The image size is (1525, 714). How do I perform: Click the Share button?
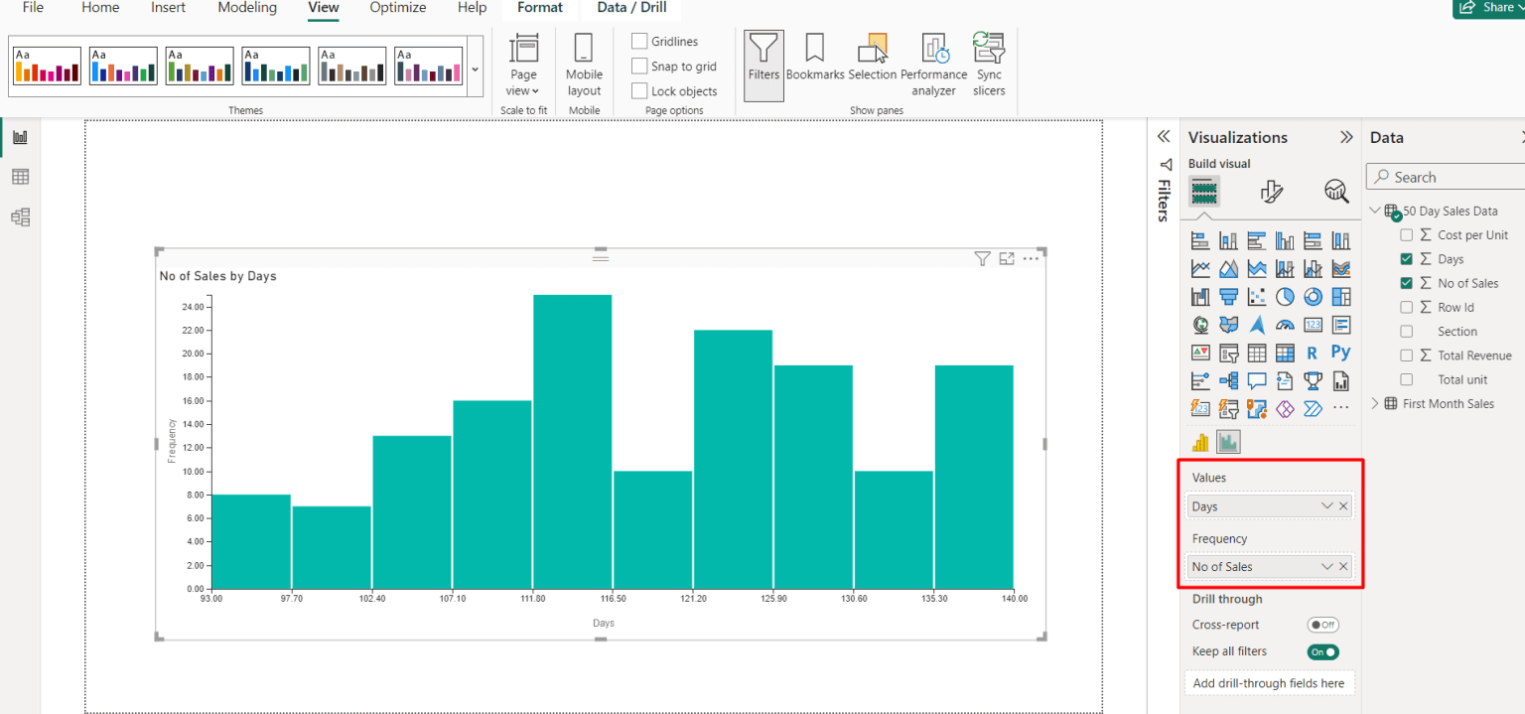pos(1491,7)
